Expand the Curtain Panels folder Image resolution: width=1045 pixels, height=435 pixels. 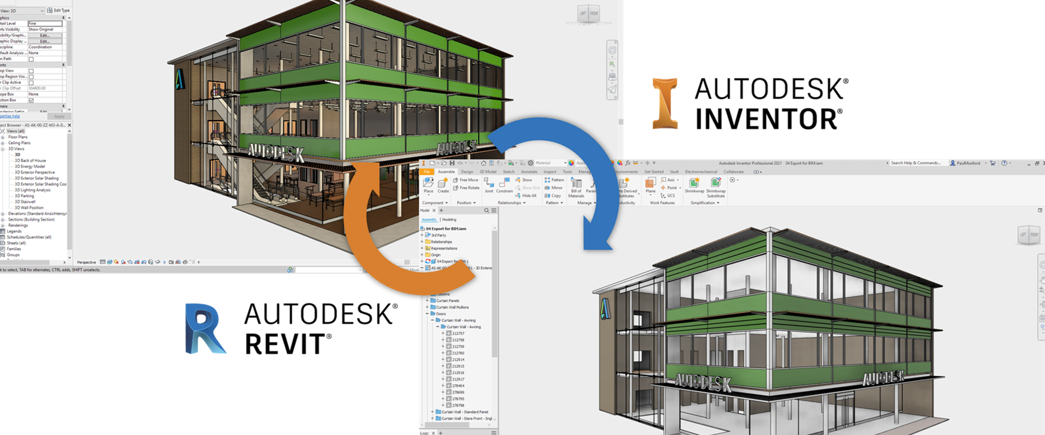point(427,301)
